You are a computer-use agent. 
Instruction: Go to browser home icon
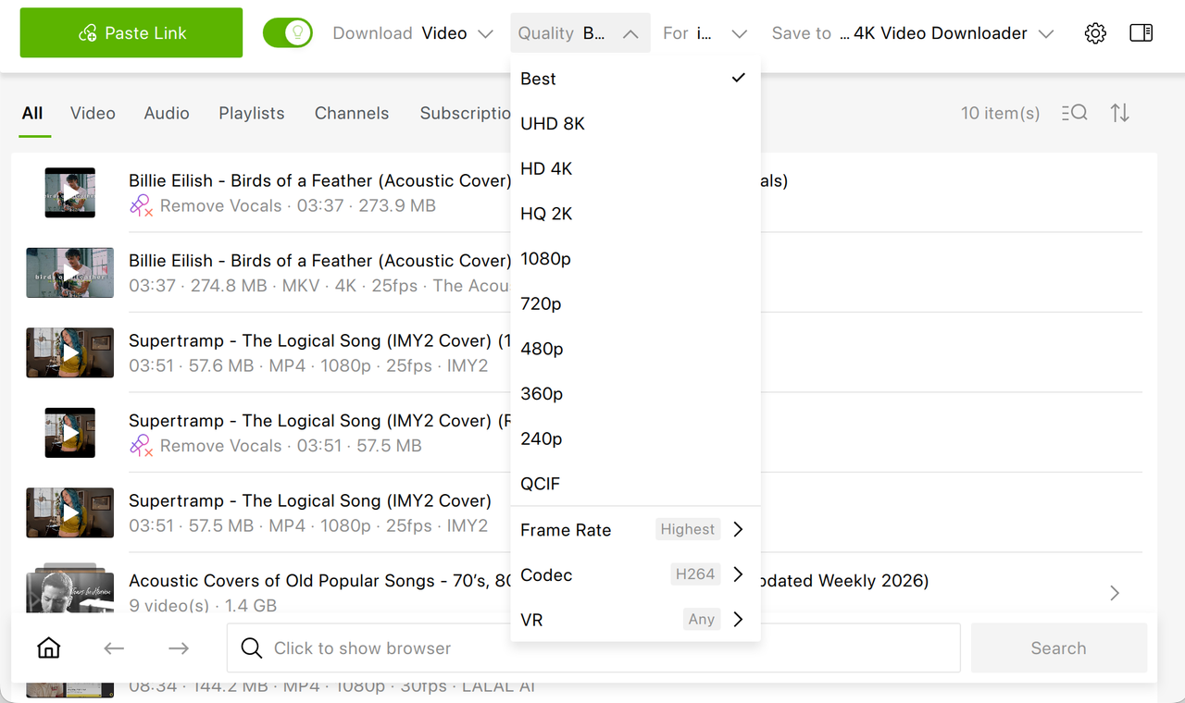[x=48, y=648]
